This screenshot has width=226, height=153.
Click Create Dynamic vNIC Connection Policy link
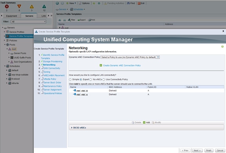pos(122,65)
